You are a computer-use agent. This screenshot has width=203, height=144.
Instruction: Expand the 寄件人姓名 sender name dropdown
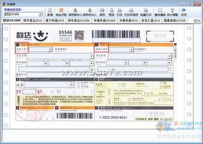(50, 49)
